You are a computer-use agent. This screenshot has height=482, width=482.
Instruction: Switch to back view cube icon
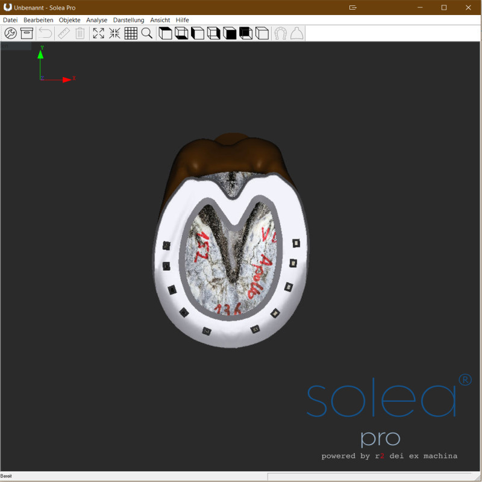(x=245, y=34)
